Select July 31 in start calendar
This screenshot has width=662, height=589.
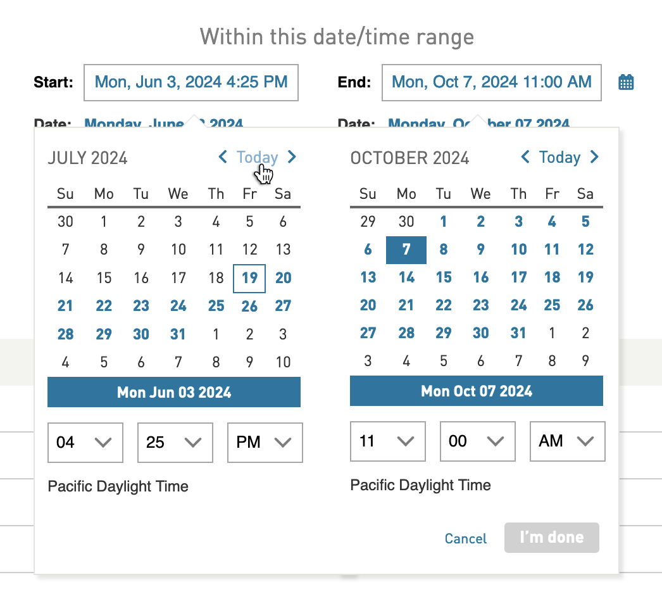[x=178, y=334]
